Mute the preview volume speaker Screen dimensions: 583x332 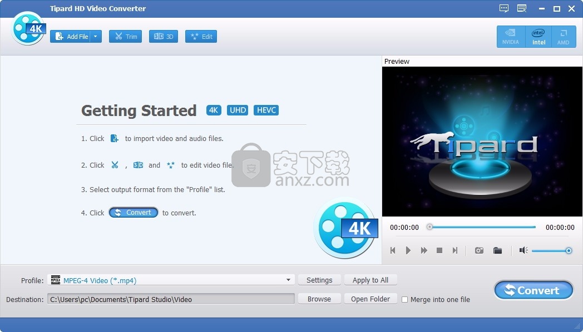pyautogui.click(x=523, y=250)
